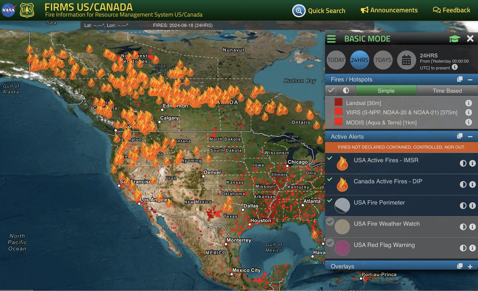Select the TODAY time range

click(x=336, y=60)
